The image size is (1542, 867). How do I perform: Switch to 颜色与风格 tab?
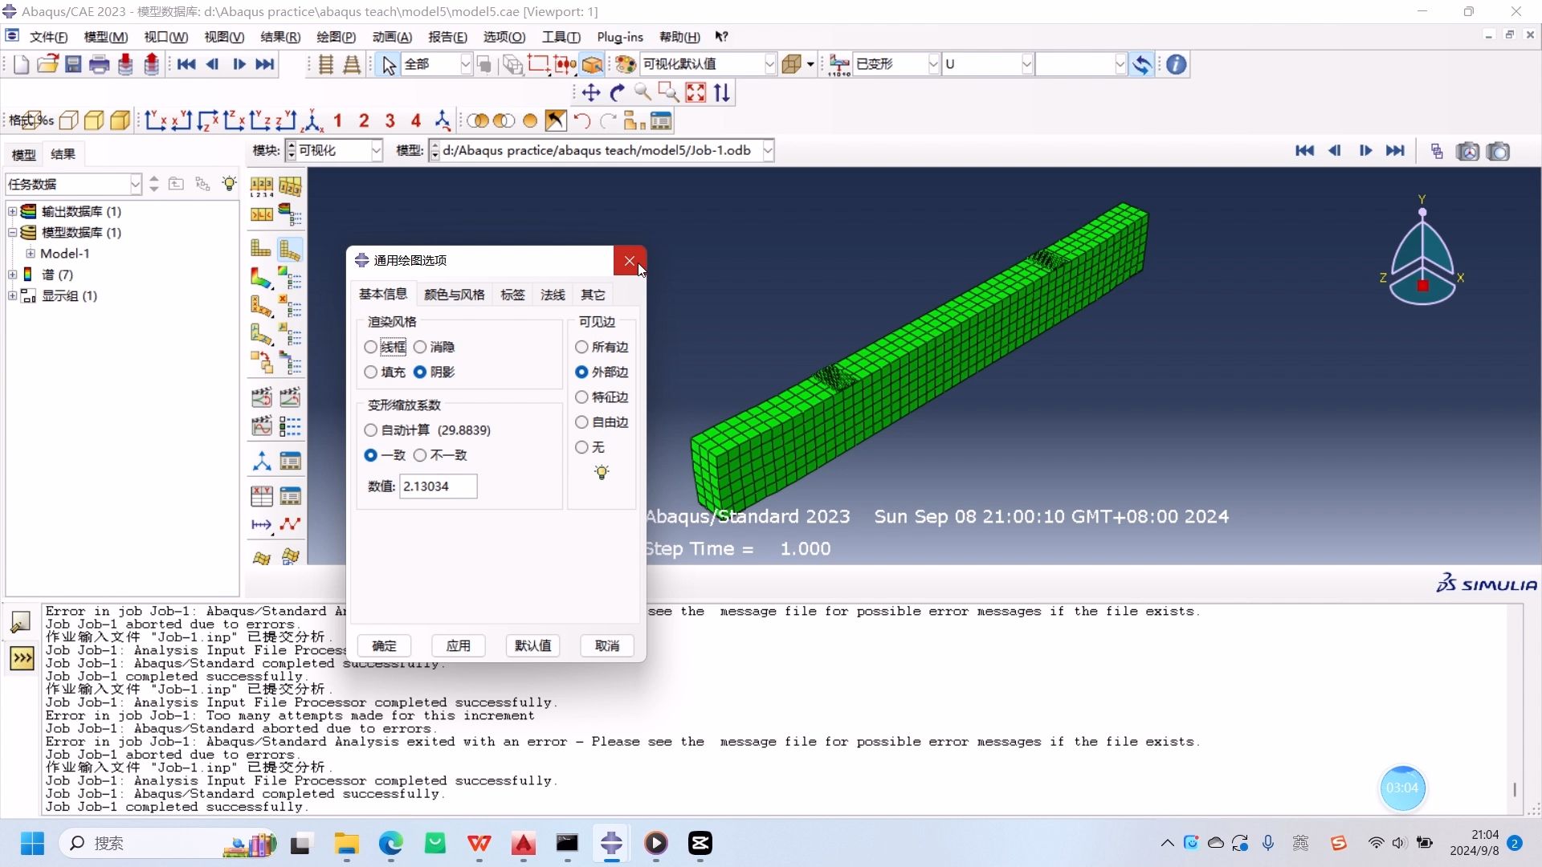pos(454,295)
